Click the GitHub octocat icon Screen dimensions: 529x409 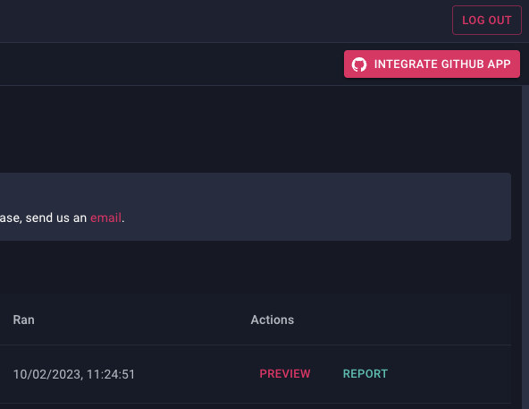click(359, 64)
